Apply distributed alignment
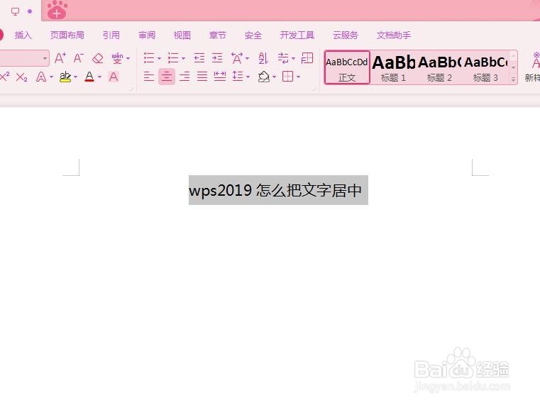 click(x=220, y=77)
